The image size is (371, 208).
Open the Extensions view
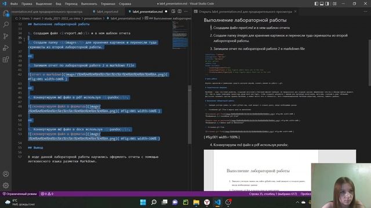click(6, 59)
